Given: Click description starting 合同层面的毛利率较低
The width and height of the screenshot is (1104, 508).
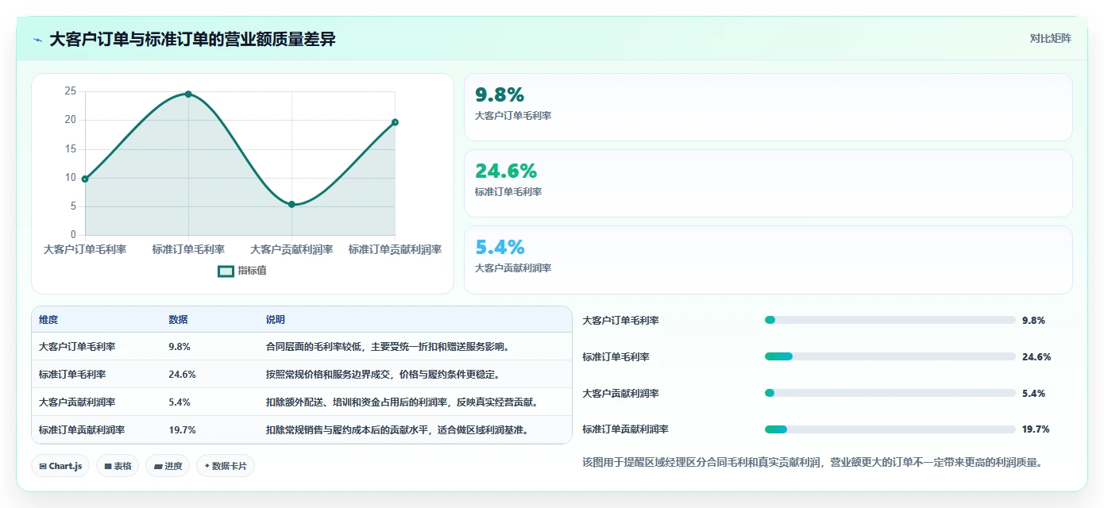Looking at the screenshot, I should [388, 347].
